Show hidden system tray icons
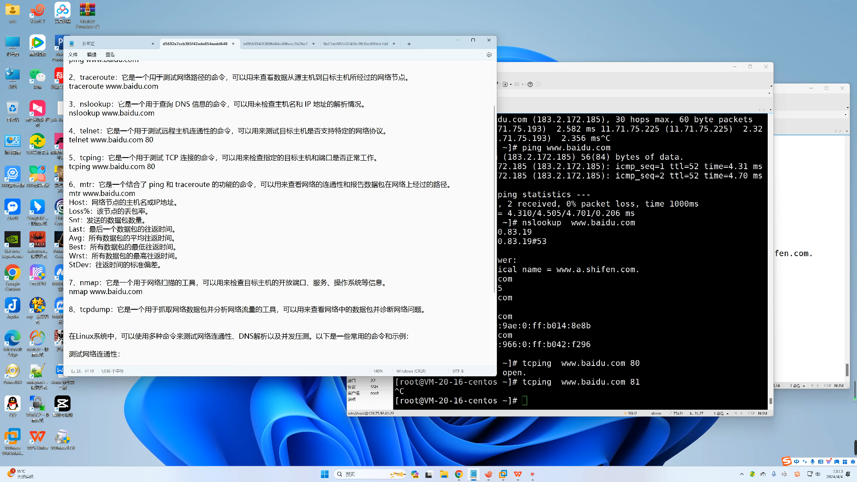857x482 pixels. [742, 474]
